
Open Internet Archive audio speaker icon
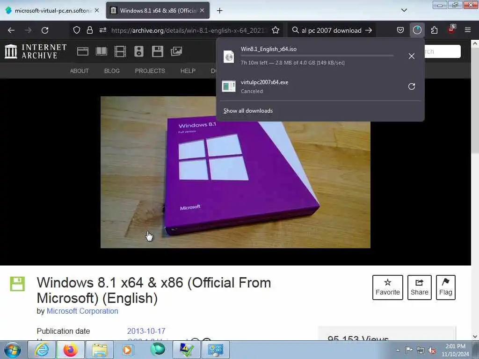138,51
